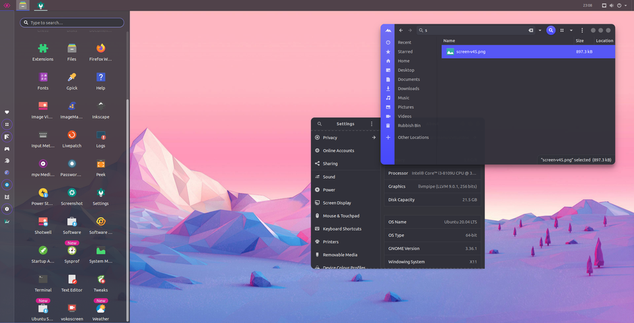Screen dimensions: 634x323
Task: Sort files by Size column
Action: (x=579, y=41)
